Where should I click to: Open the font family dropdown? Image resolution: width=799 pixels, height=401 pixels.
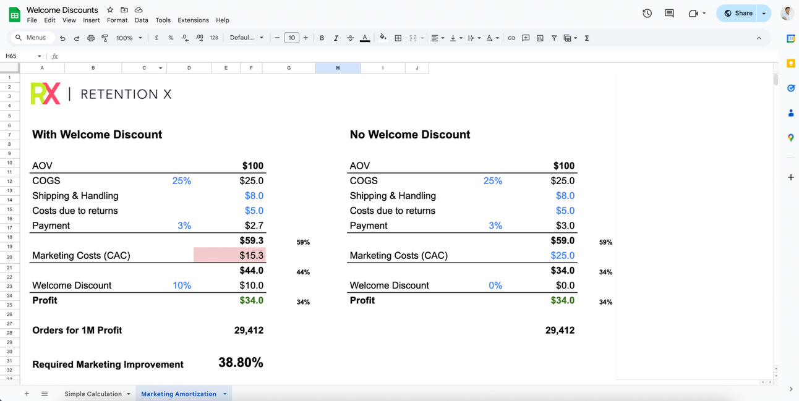pyautogui.click(x=247, y=38)
